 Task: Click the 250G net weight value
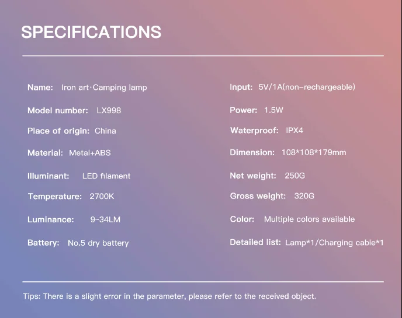pyautogui.click(x=294, y=176)
